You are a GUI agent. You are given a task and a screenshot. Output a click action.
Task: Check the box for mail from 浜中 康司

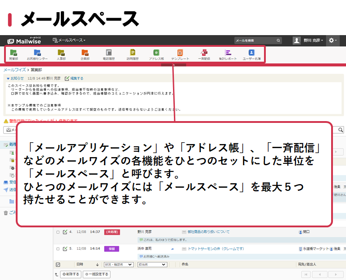pyautogui.click(x=57, y=248)
